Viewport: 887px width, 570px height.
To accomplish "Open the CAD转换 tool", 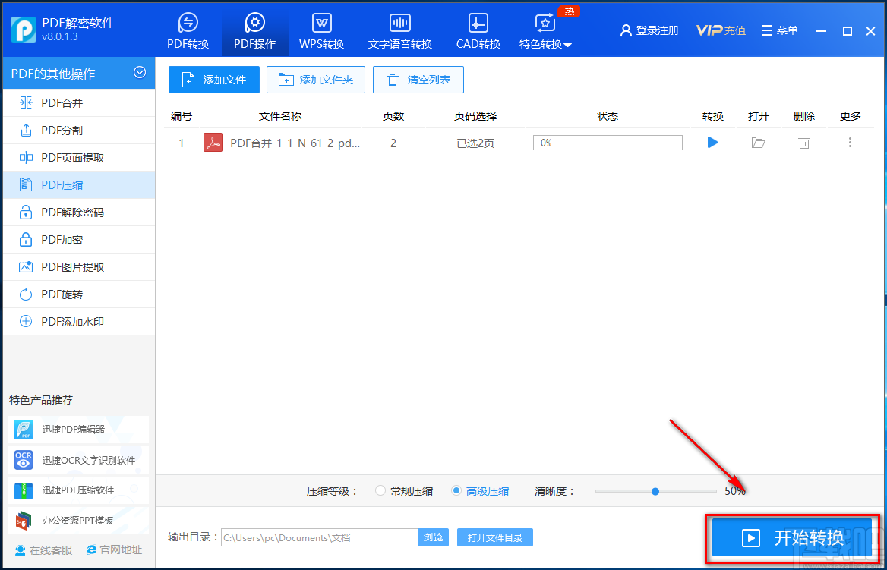I will [x=478, y=30].
